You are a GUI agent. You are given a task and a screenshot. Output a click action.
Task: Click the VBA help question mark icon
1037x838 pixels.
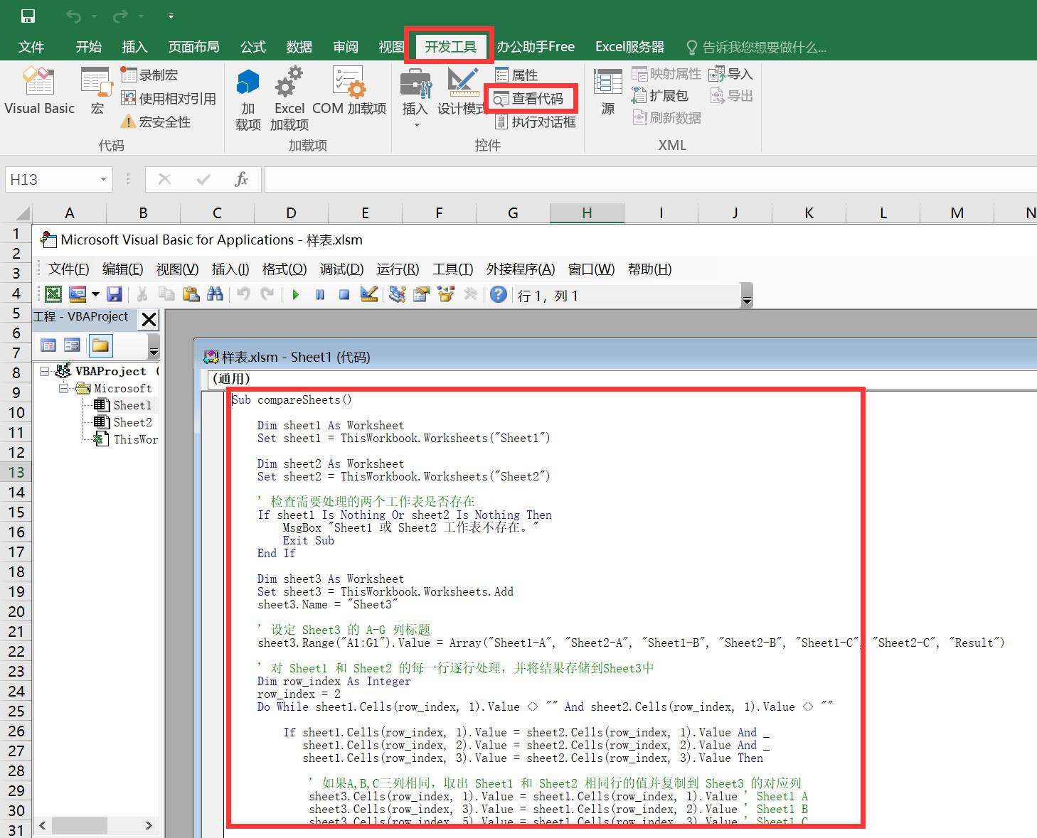(499, 294)
